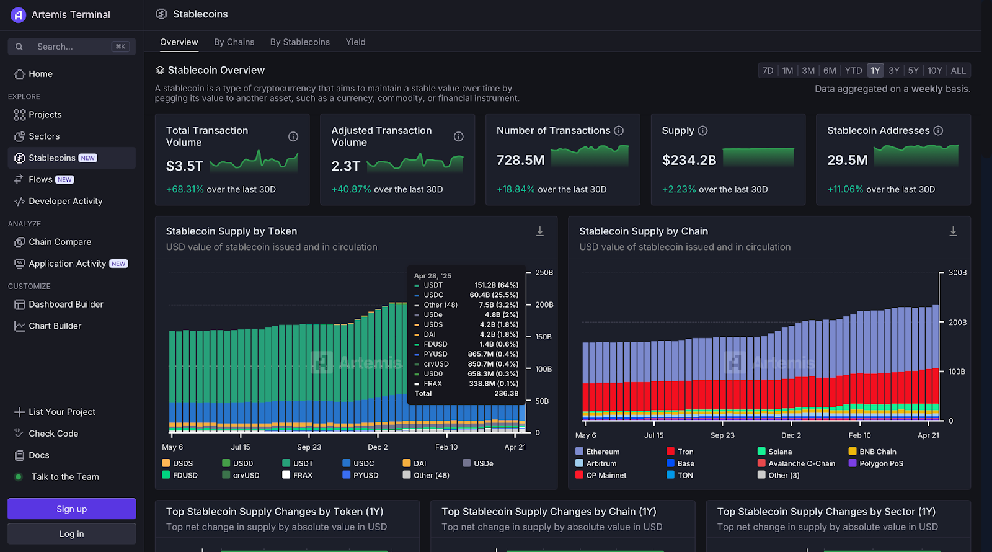Viewport: 992px width, 552px height.
Task: Toggle Ethereum legend color swatch
Action: click(580, 452)
